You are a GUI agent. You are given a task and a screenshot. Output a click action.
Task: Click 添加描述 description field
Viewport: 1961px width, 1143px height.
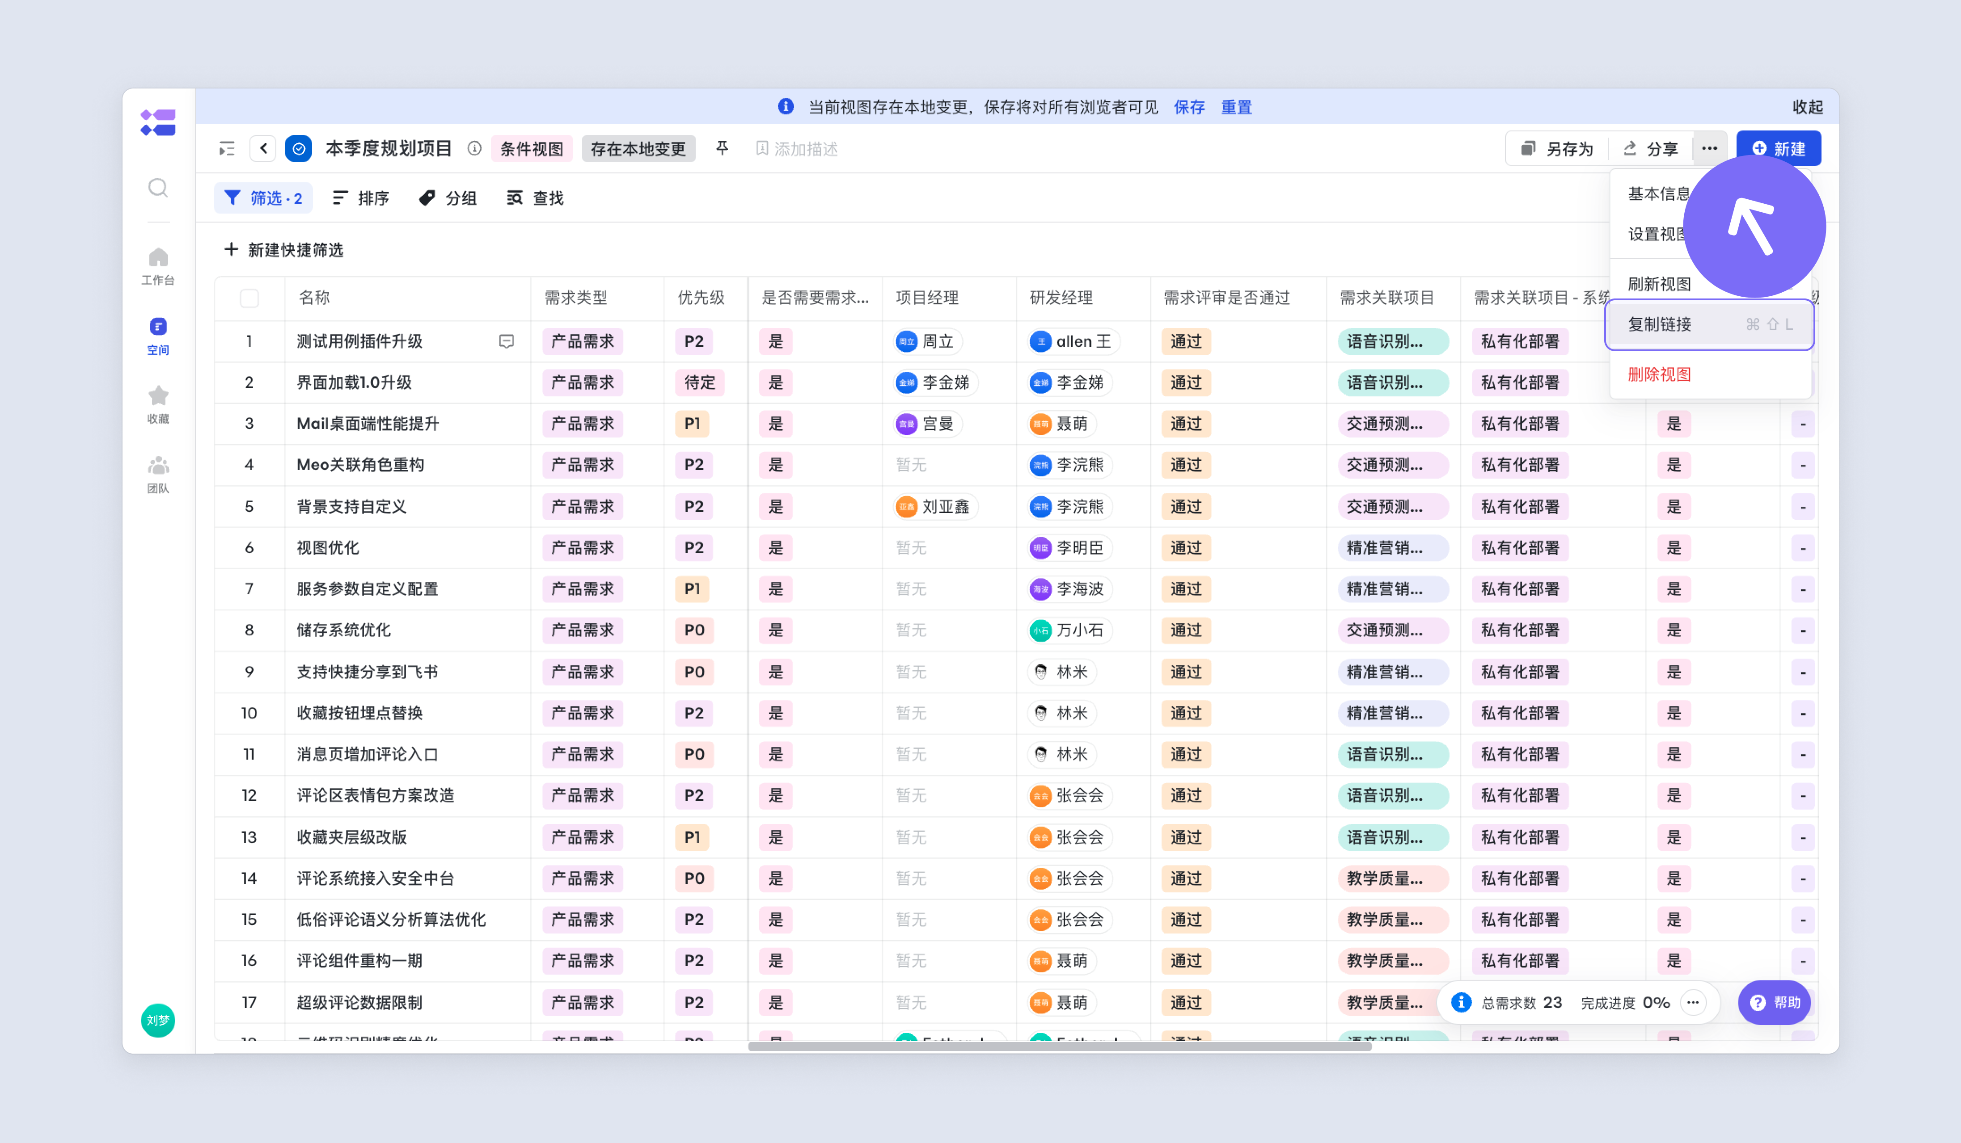point(797,148)
